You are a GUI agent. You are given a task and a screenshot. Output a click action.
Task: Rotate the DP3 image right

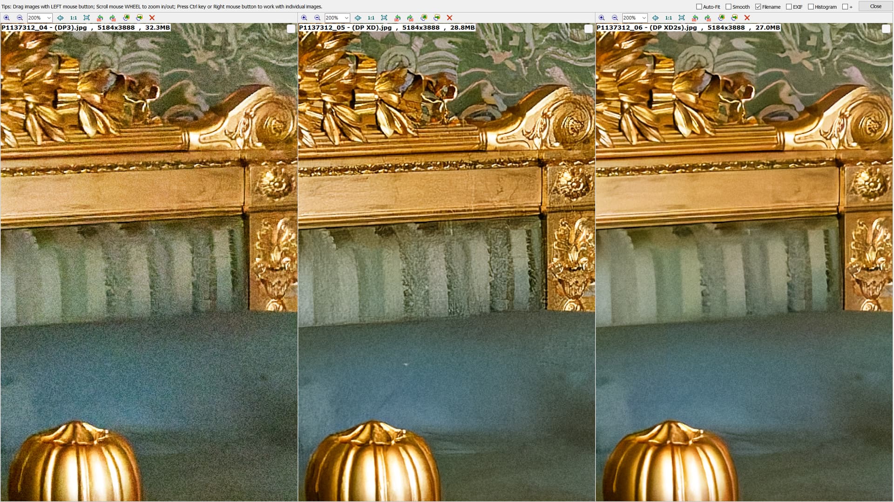(x=113, y=18)
